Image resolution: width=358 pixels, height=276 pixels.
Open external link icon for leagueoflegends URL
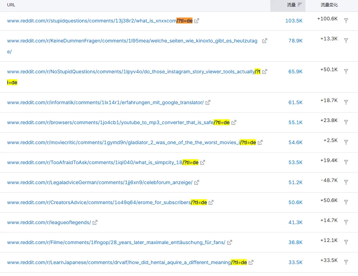(x=95, y=222)
